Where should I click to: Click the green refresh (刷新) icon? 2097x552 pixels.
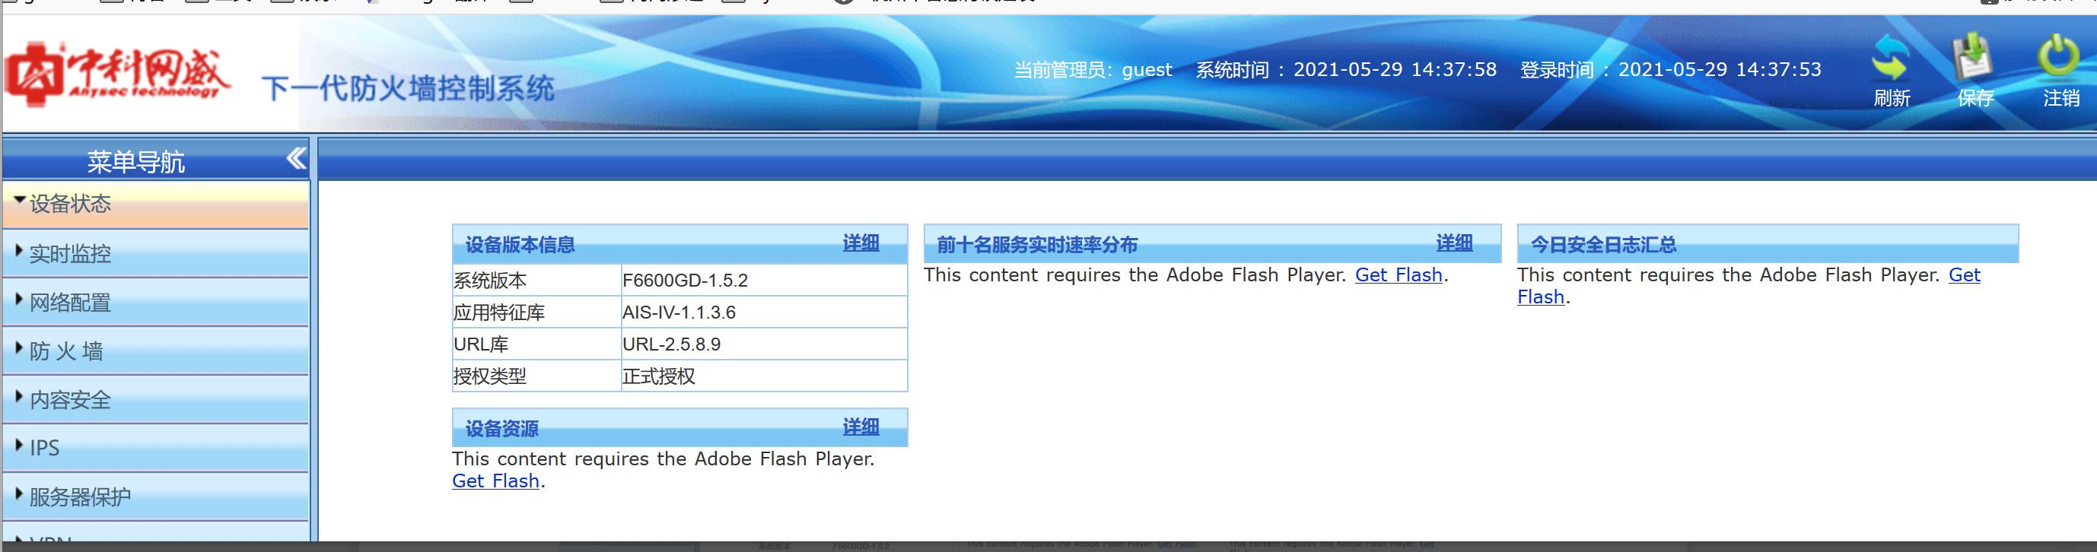click(1889, 59)
